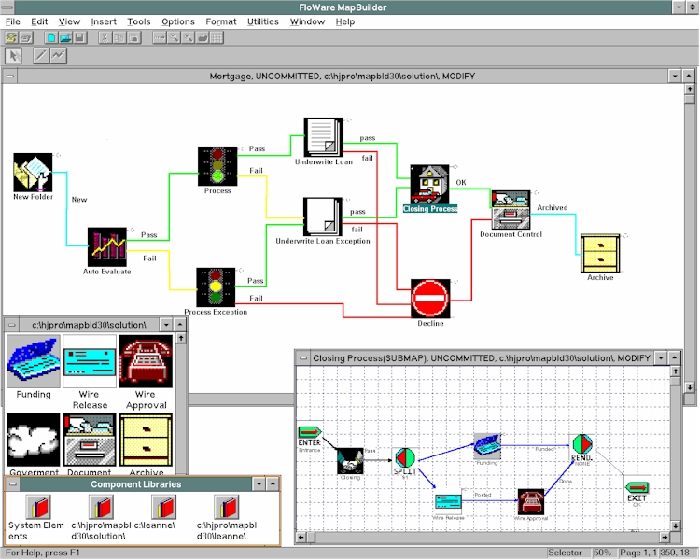Screen dimensions: 700x560
Task: Open the Component Libraries control menu box
Action: (13, 484)
